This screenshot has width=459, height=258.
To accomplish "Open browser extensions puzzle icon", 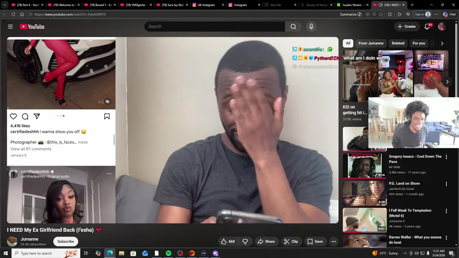I will coord(390,14).
